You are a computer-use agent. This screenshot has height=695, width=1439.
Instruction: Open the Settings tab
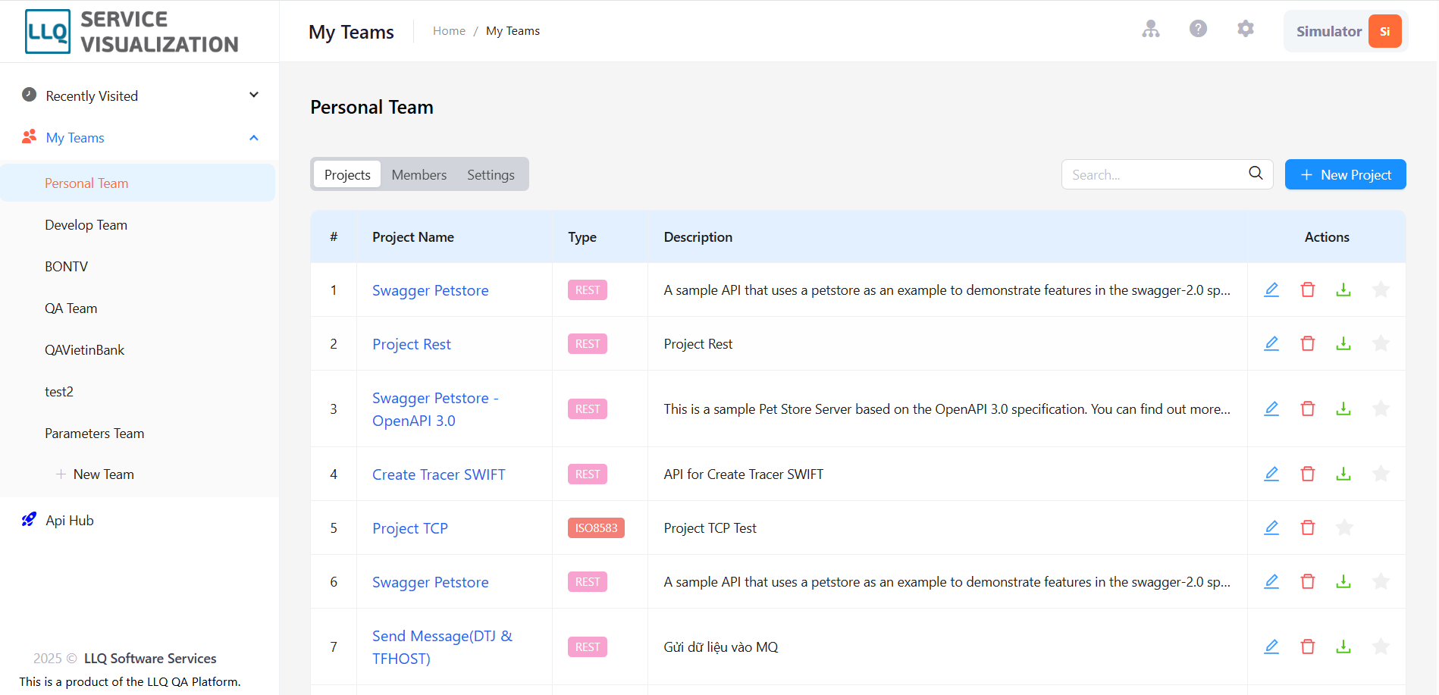click(x=491, y=174)
